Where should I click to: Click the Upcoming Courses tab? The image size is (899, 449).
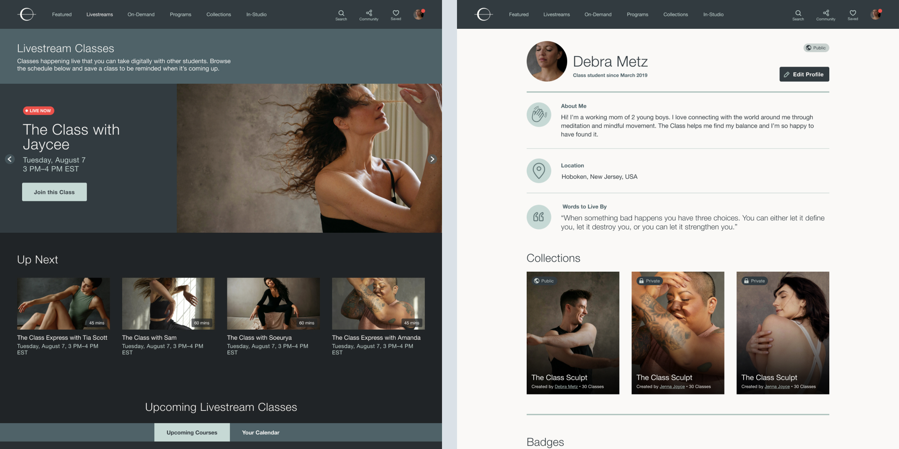coord(191,433)
